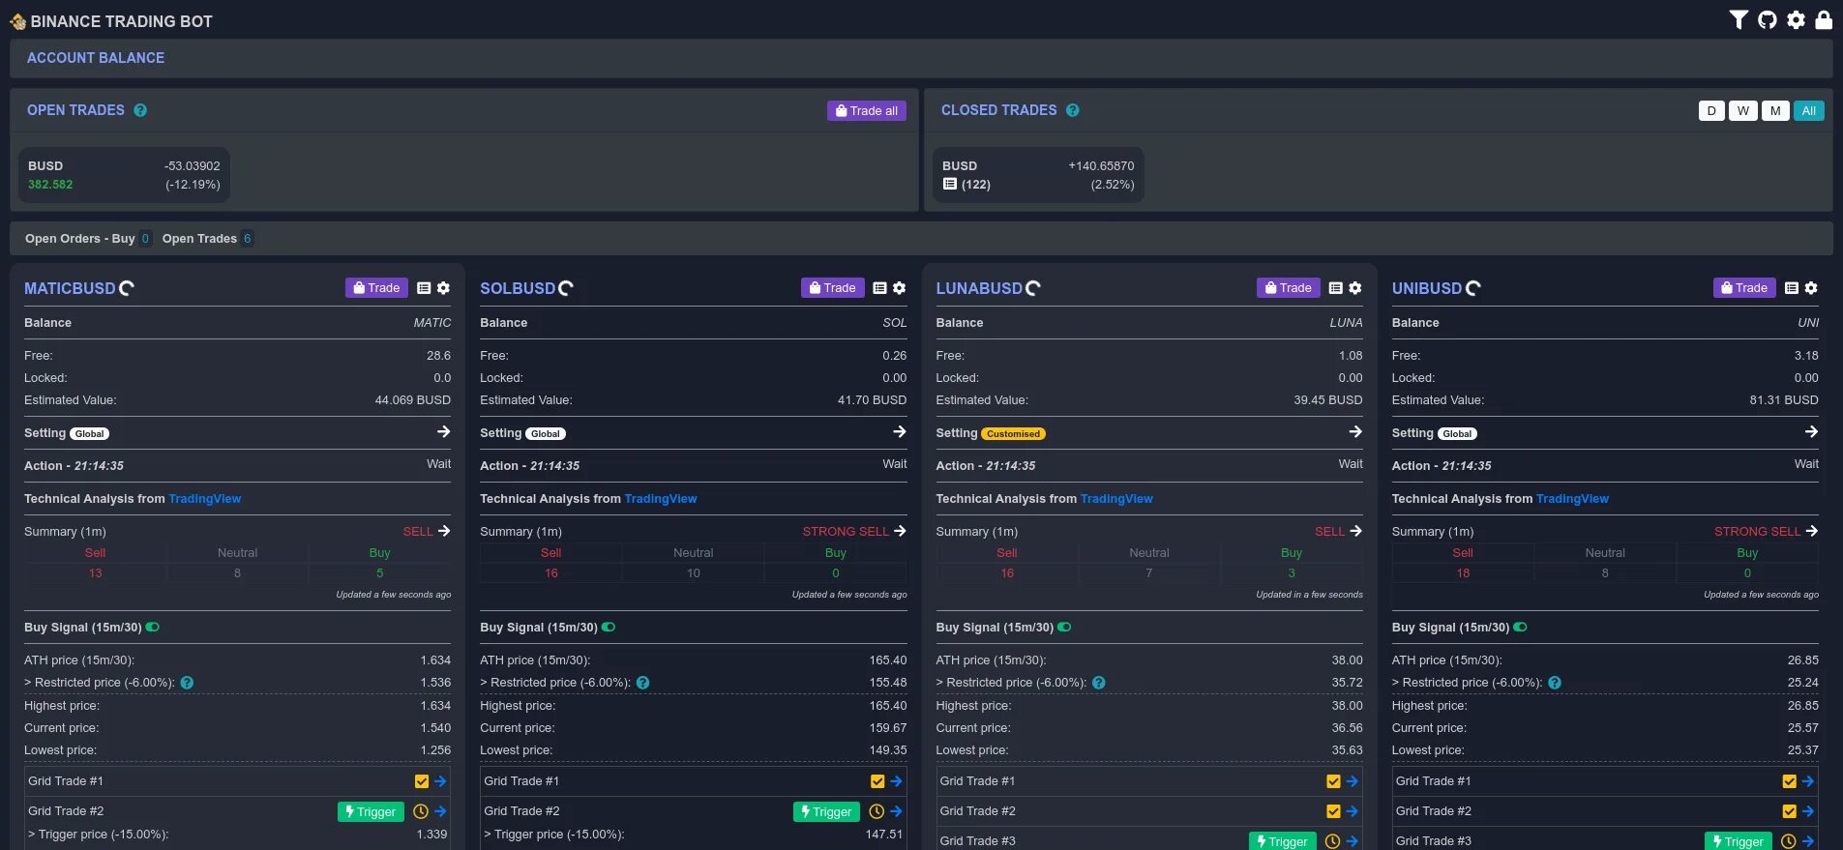Toggle UNIBUSD Buy Signal switch
The image size is (1843, 850).
click(x=1520, y=628)
